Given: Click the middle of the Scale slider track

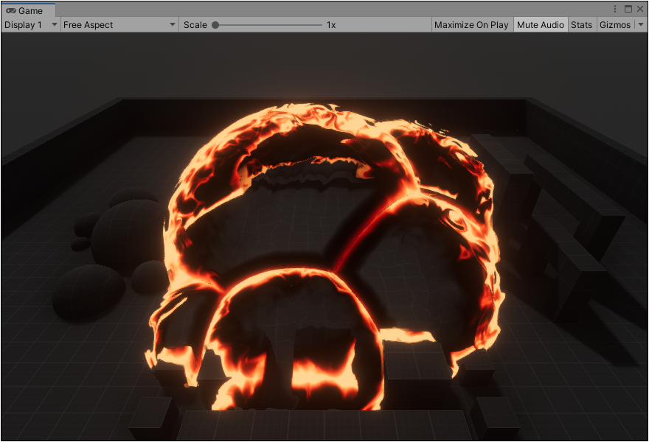Looking at the screenshot, I should point(268,25).
